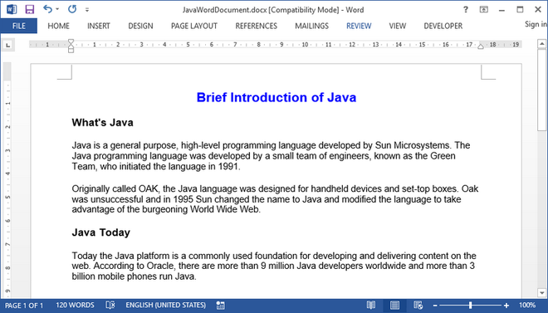Click the Redo (repeat) icon
The height and width of the screenshot is (313, 548).
[x=72, y=9]
